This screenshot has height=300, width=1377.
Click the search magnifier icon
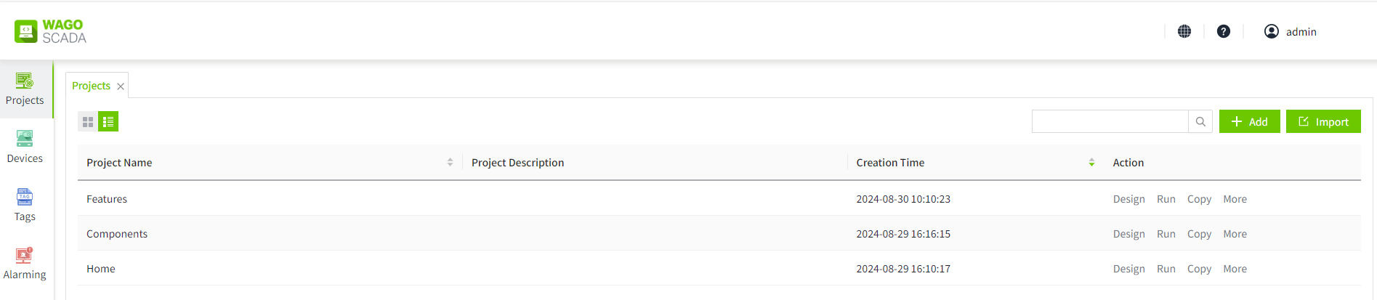click(1200, 122)
